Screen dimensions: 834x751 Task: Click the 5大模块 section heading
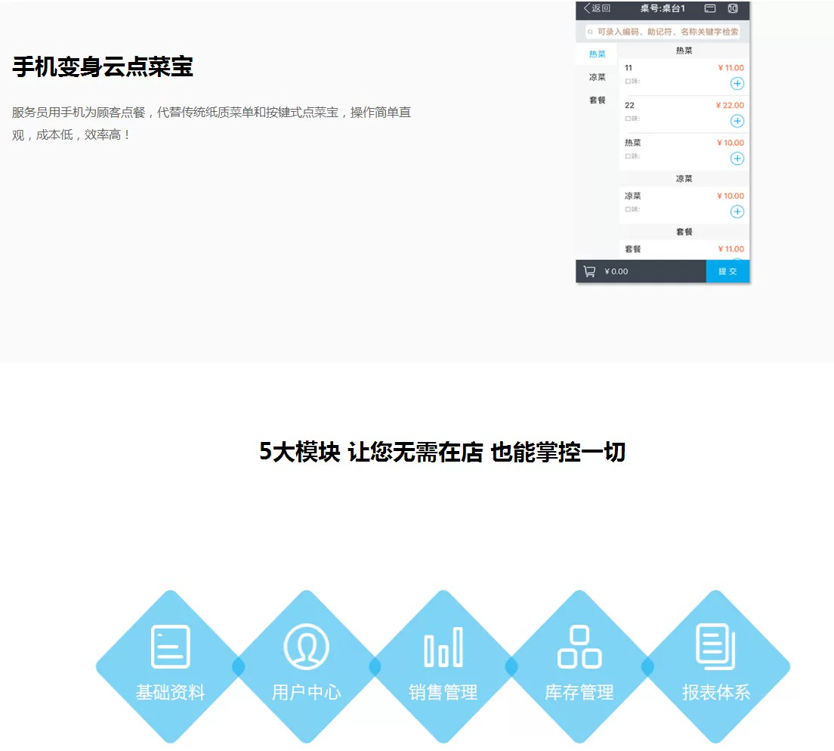[x=442, y=452]
